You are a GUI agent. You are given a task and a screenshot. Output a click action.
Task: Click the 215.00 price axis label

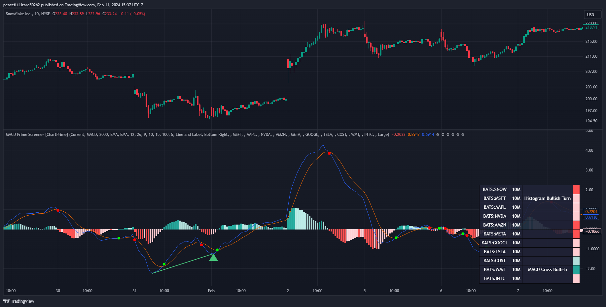[591, 42]
